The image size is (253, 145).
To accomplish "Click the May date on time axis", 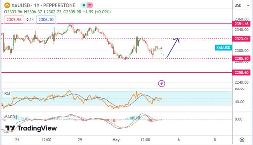I will pos(116,140).
